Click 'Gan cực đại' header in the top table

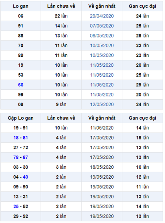(x=142, y=6)
